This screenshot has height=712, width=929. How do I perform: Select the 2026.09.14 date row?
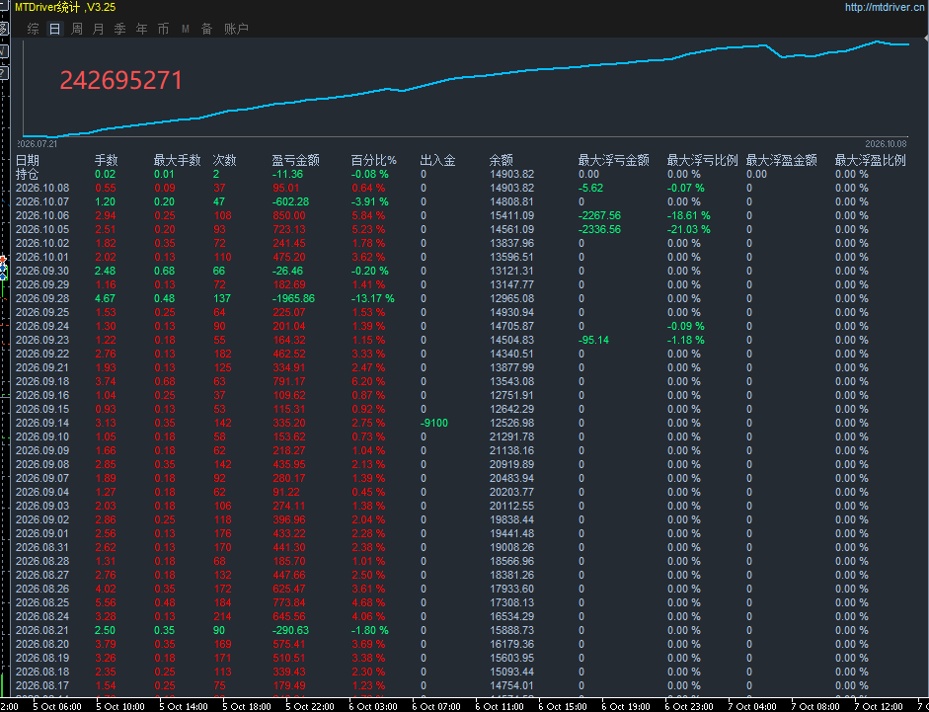pyautogui.click(x=42, y=423)
